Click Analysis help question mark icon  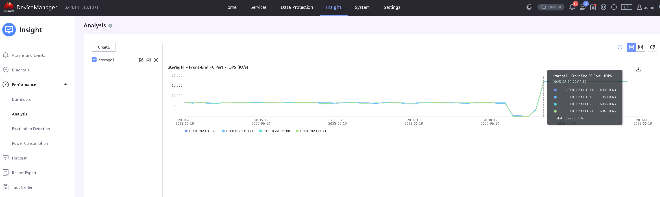[110, 26]
